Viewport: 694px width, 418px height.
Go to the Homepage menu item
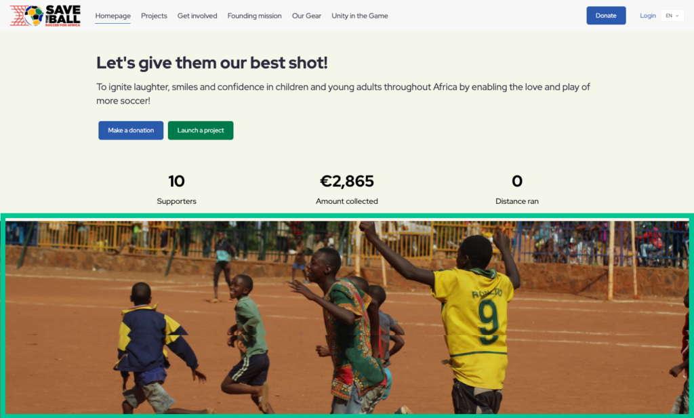click(x=113, y=16)
